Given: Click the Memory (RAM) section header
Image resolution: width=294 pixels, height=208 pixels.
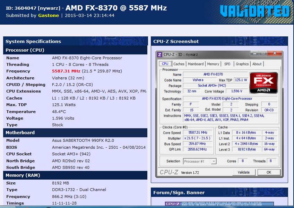Looking at the screenshot, I should [x=75, y=175].
